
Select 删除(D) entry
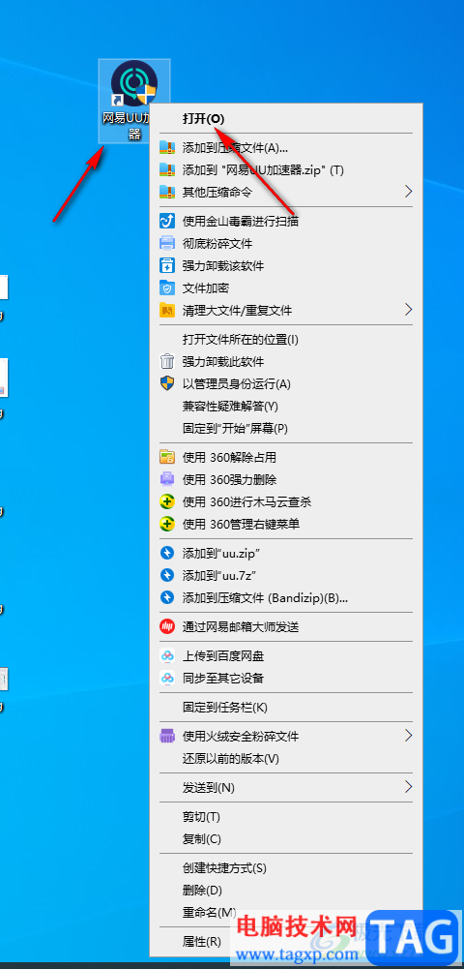point(286,890)
